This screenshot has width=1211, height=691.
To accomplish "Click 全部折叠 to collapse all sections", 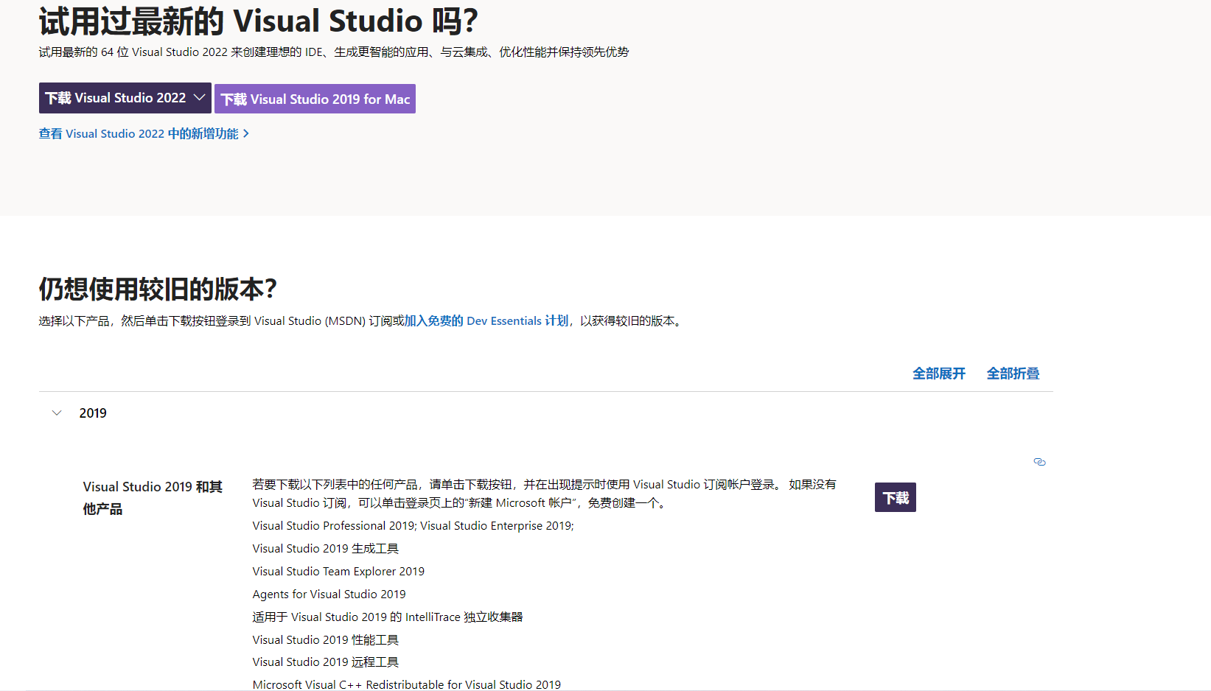I will (x=1013, y=373).
